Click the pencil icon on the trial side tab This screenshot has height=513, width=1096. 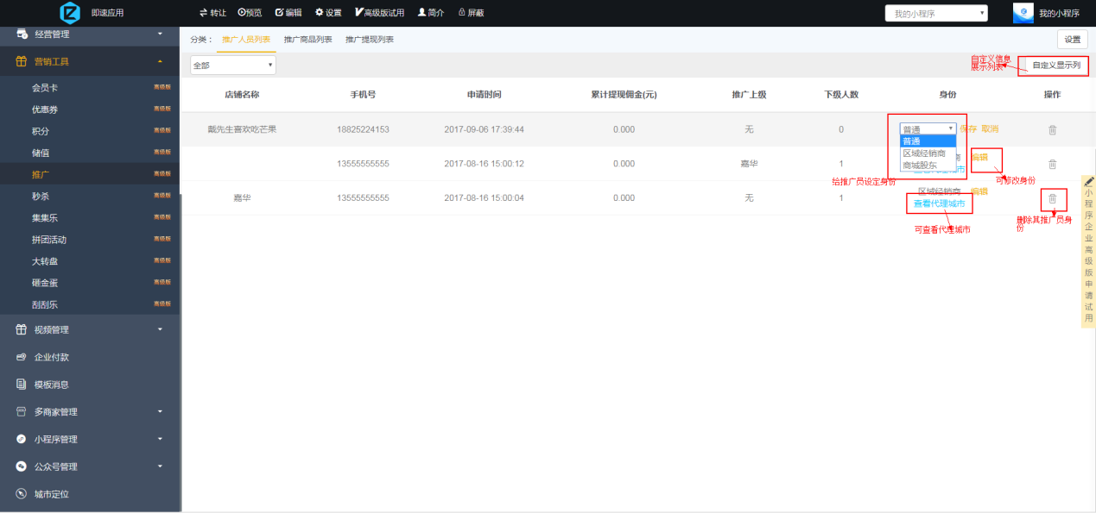pyautogui.click(x=1089, y=182)
